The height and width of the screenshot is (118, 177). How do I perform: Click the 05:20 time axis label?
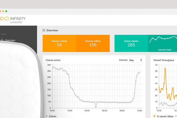click(122, 111)
